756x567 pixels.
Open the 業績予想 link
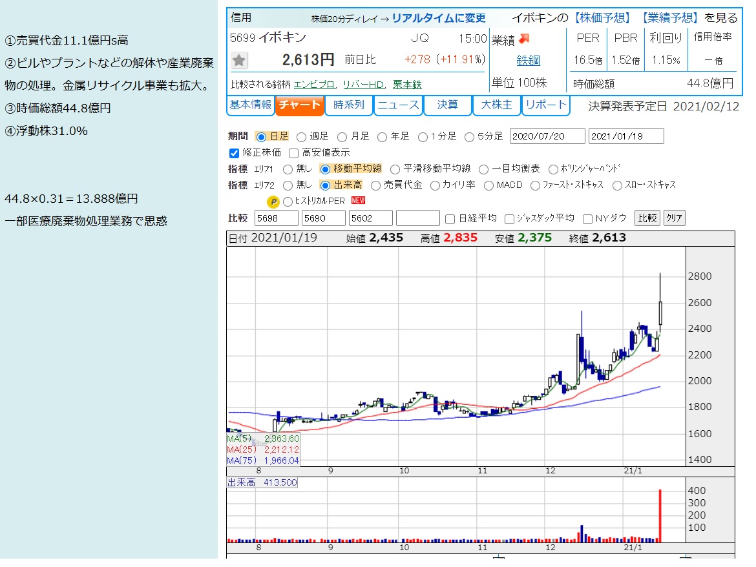(670, 18)
